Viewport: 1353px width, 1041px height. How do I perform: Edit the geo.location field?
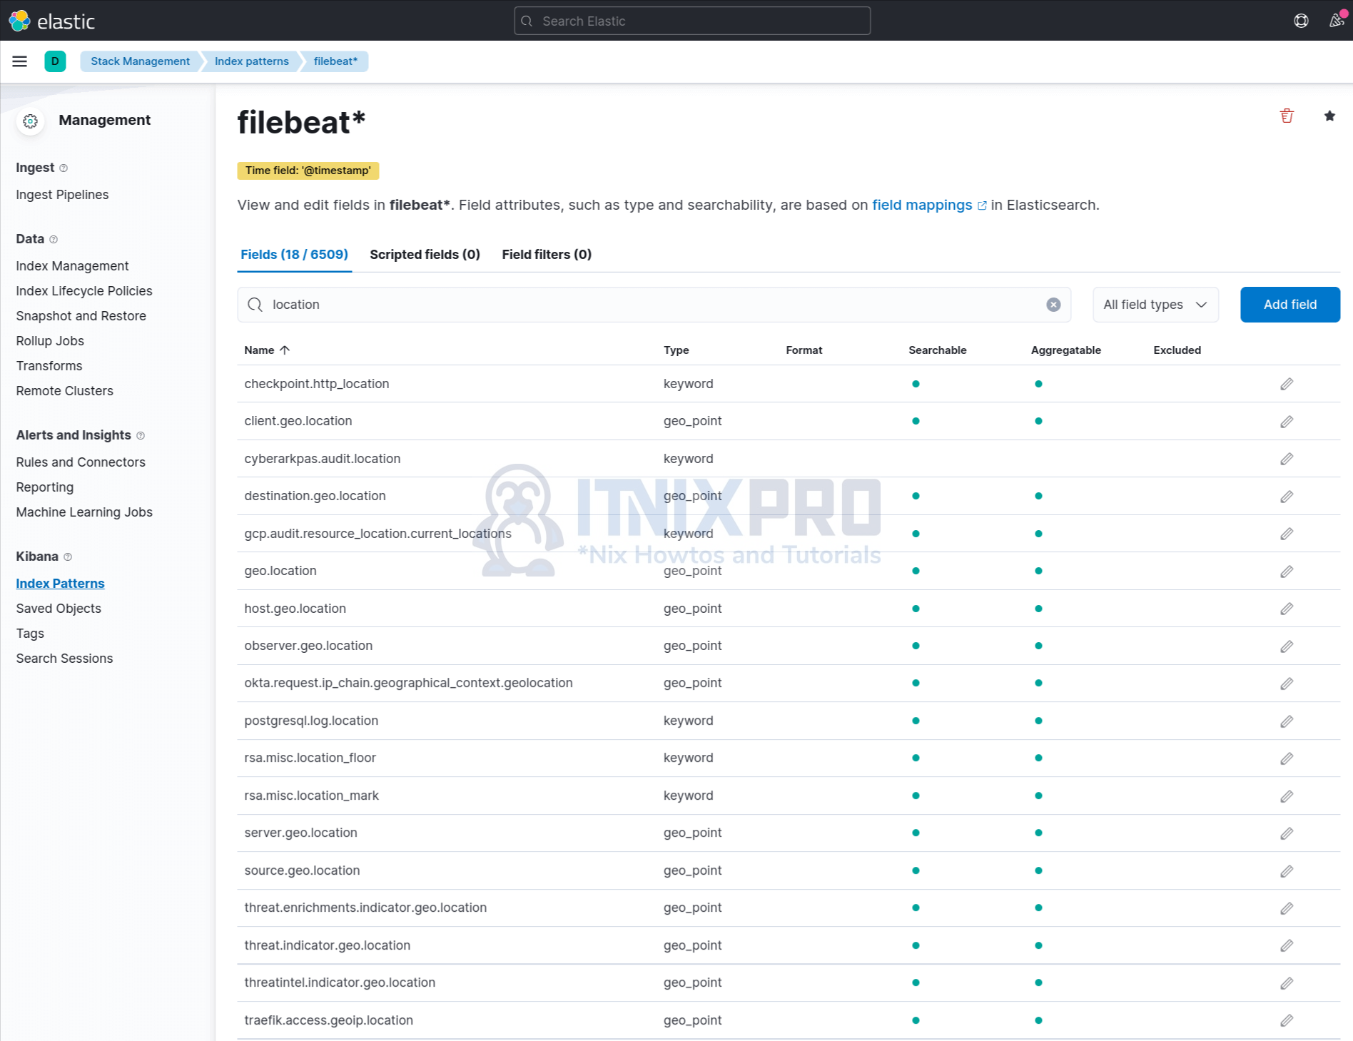pos(1287,572)
